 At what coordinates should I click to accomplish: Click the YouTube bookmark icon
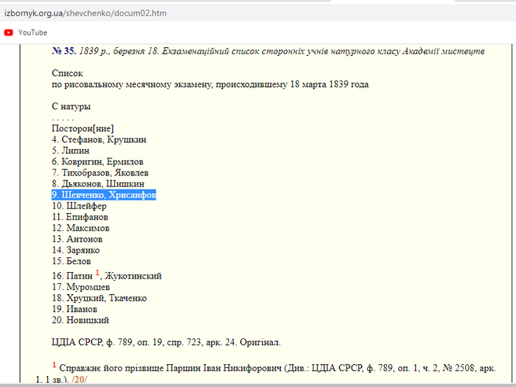point(8,32)
